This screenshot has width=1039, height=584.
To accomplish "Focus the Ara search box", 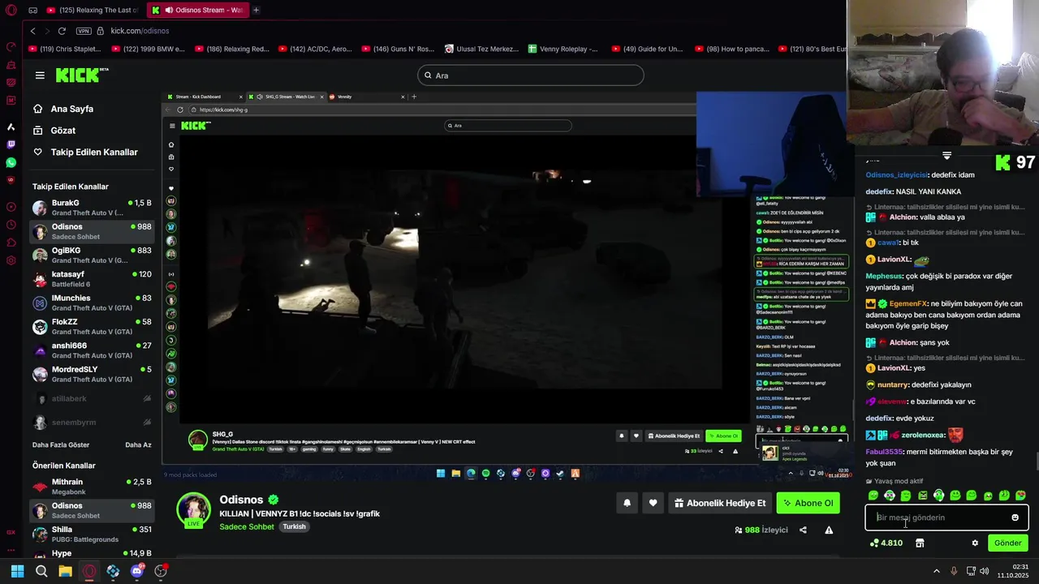I will tap(531, 75).
